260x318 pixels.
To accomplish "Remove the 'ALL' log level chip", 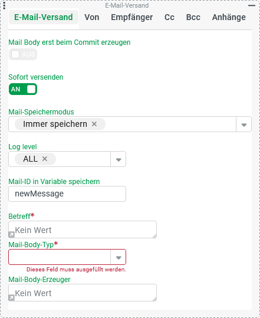I will 45,159.
